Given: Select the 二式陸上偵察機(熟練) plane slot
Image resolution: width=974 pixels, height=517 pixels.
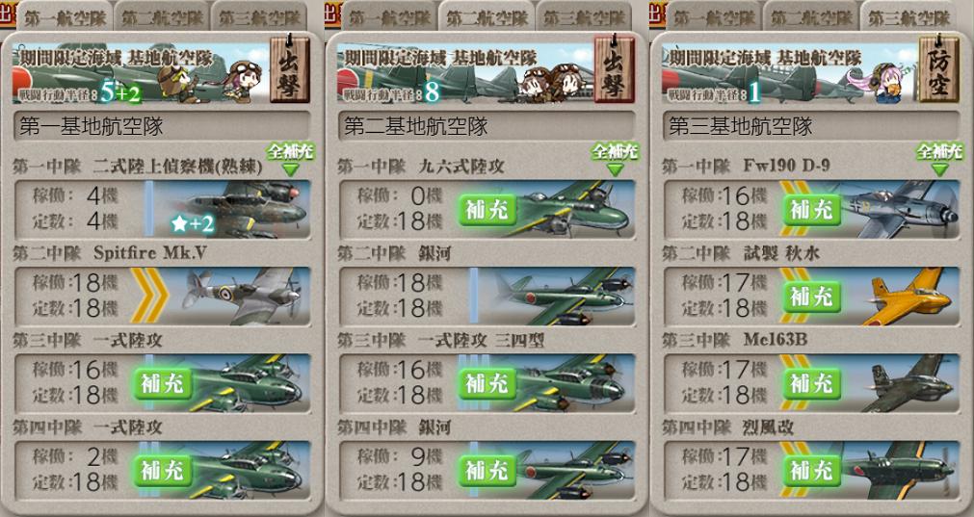Looking at the screenshot, I should (162, 209).
